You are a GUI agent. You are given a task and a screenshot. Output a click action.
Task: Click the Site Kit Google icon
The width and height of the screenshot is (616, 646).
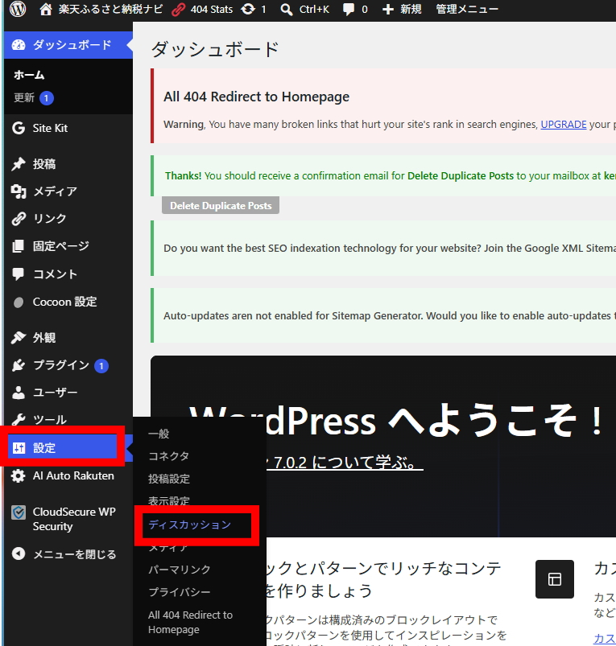19,128
